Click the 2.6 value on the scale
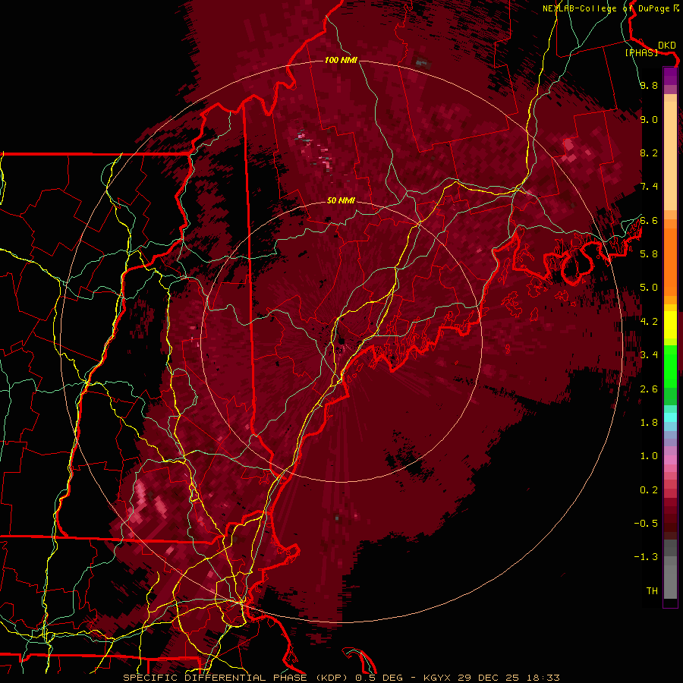This screenshot has width=683, height=683. (649, 389)
